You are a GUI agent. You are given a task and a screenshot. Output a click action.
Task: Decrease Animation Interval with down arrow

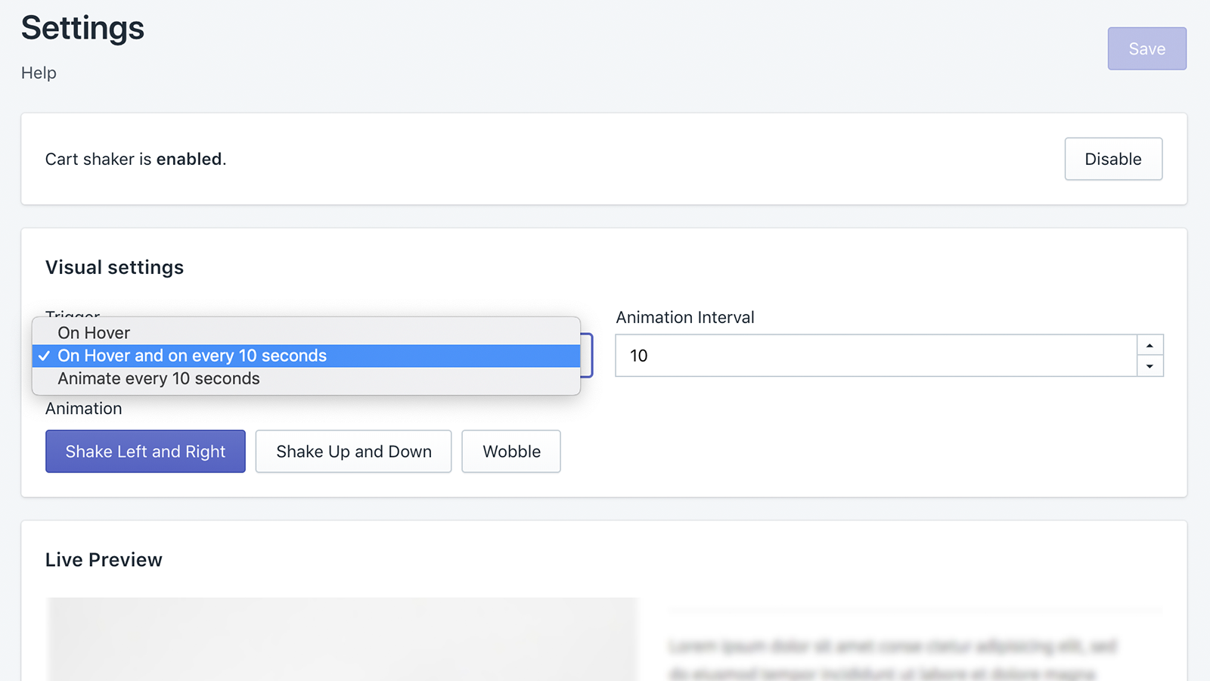tap(1149, 366)
